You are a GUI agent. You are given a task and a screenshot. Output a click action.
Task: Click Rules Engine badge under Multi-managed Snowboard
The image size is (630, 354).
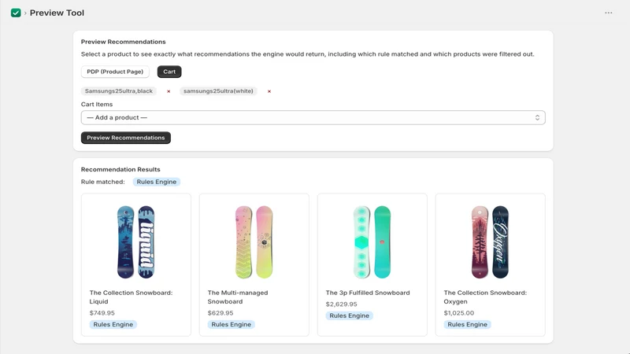pyautogui.click(x=231, y=324)
